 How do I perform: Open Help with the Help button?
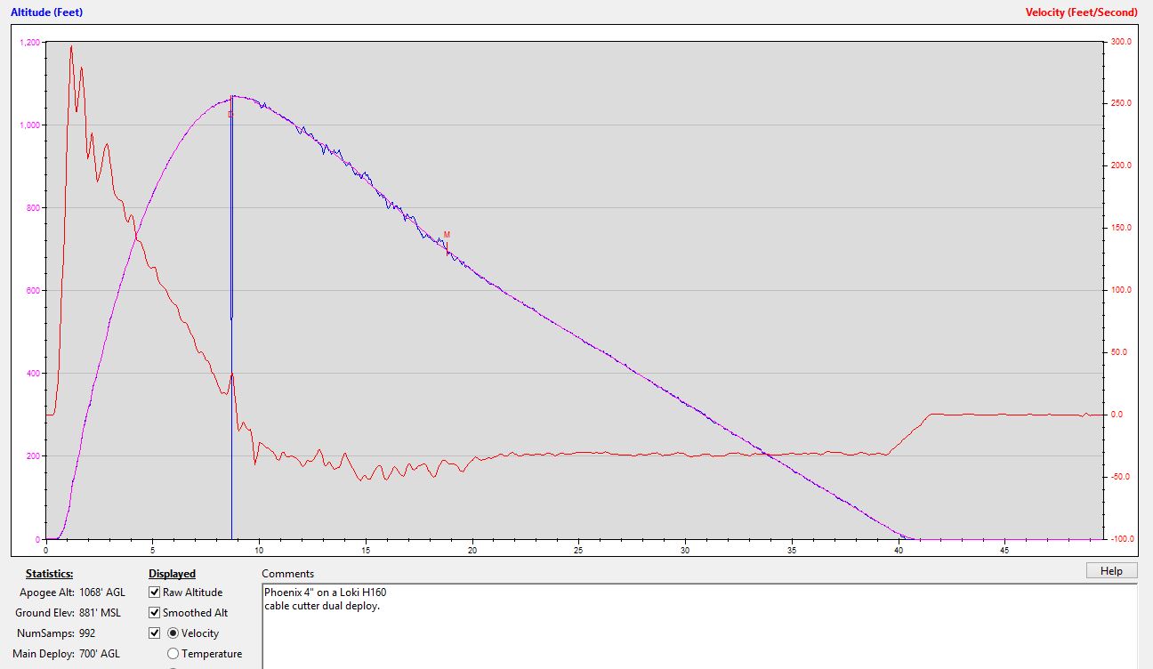point(1111,571)
